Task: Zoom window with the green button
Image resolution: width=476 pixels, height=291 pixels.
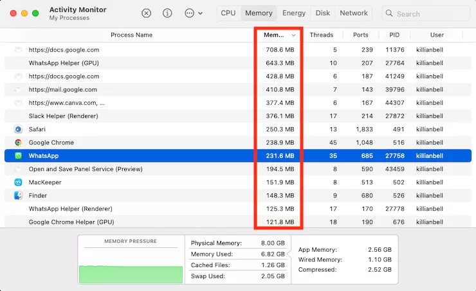Action: coord(35,13)
